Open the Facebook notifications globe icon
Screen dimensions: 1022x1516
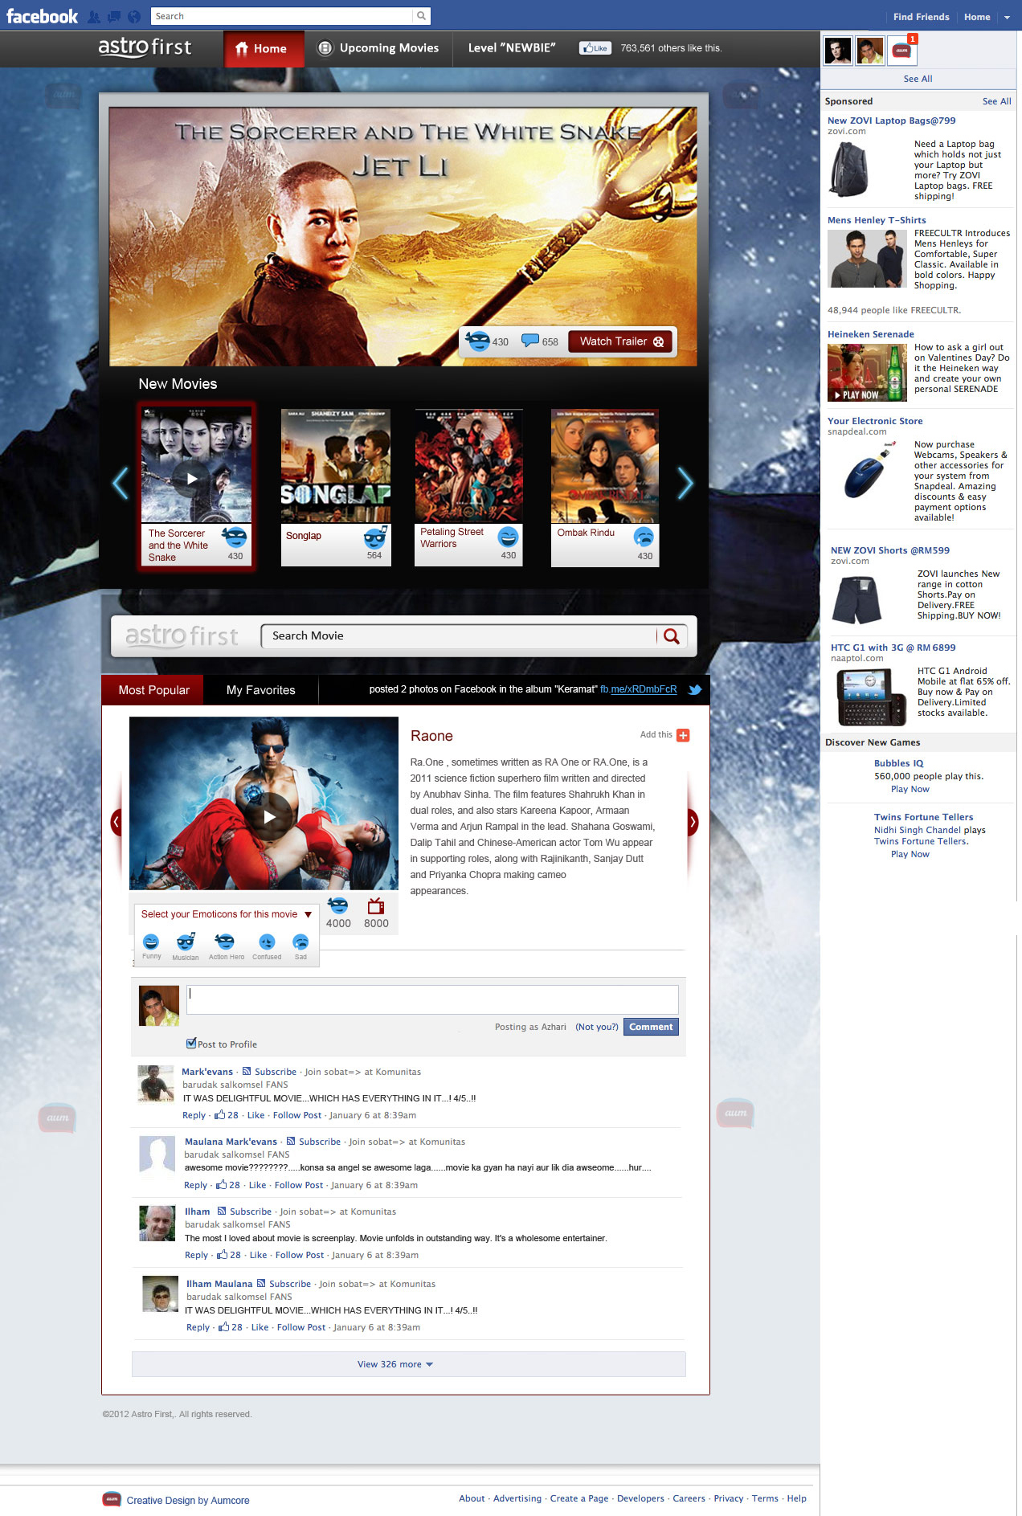click(x=134, y=16)
